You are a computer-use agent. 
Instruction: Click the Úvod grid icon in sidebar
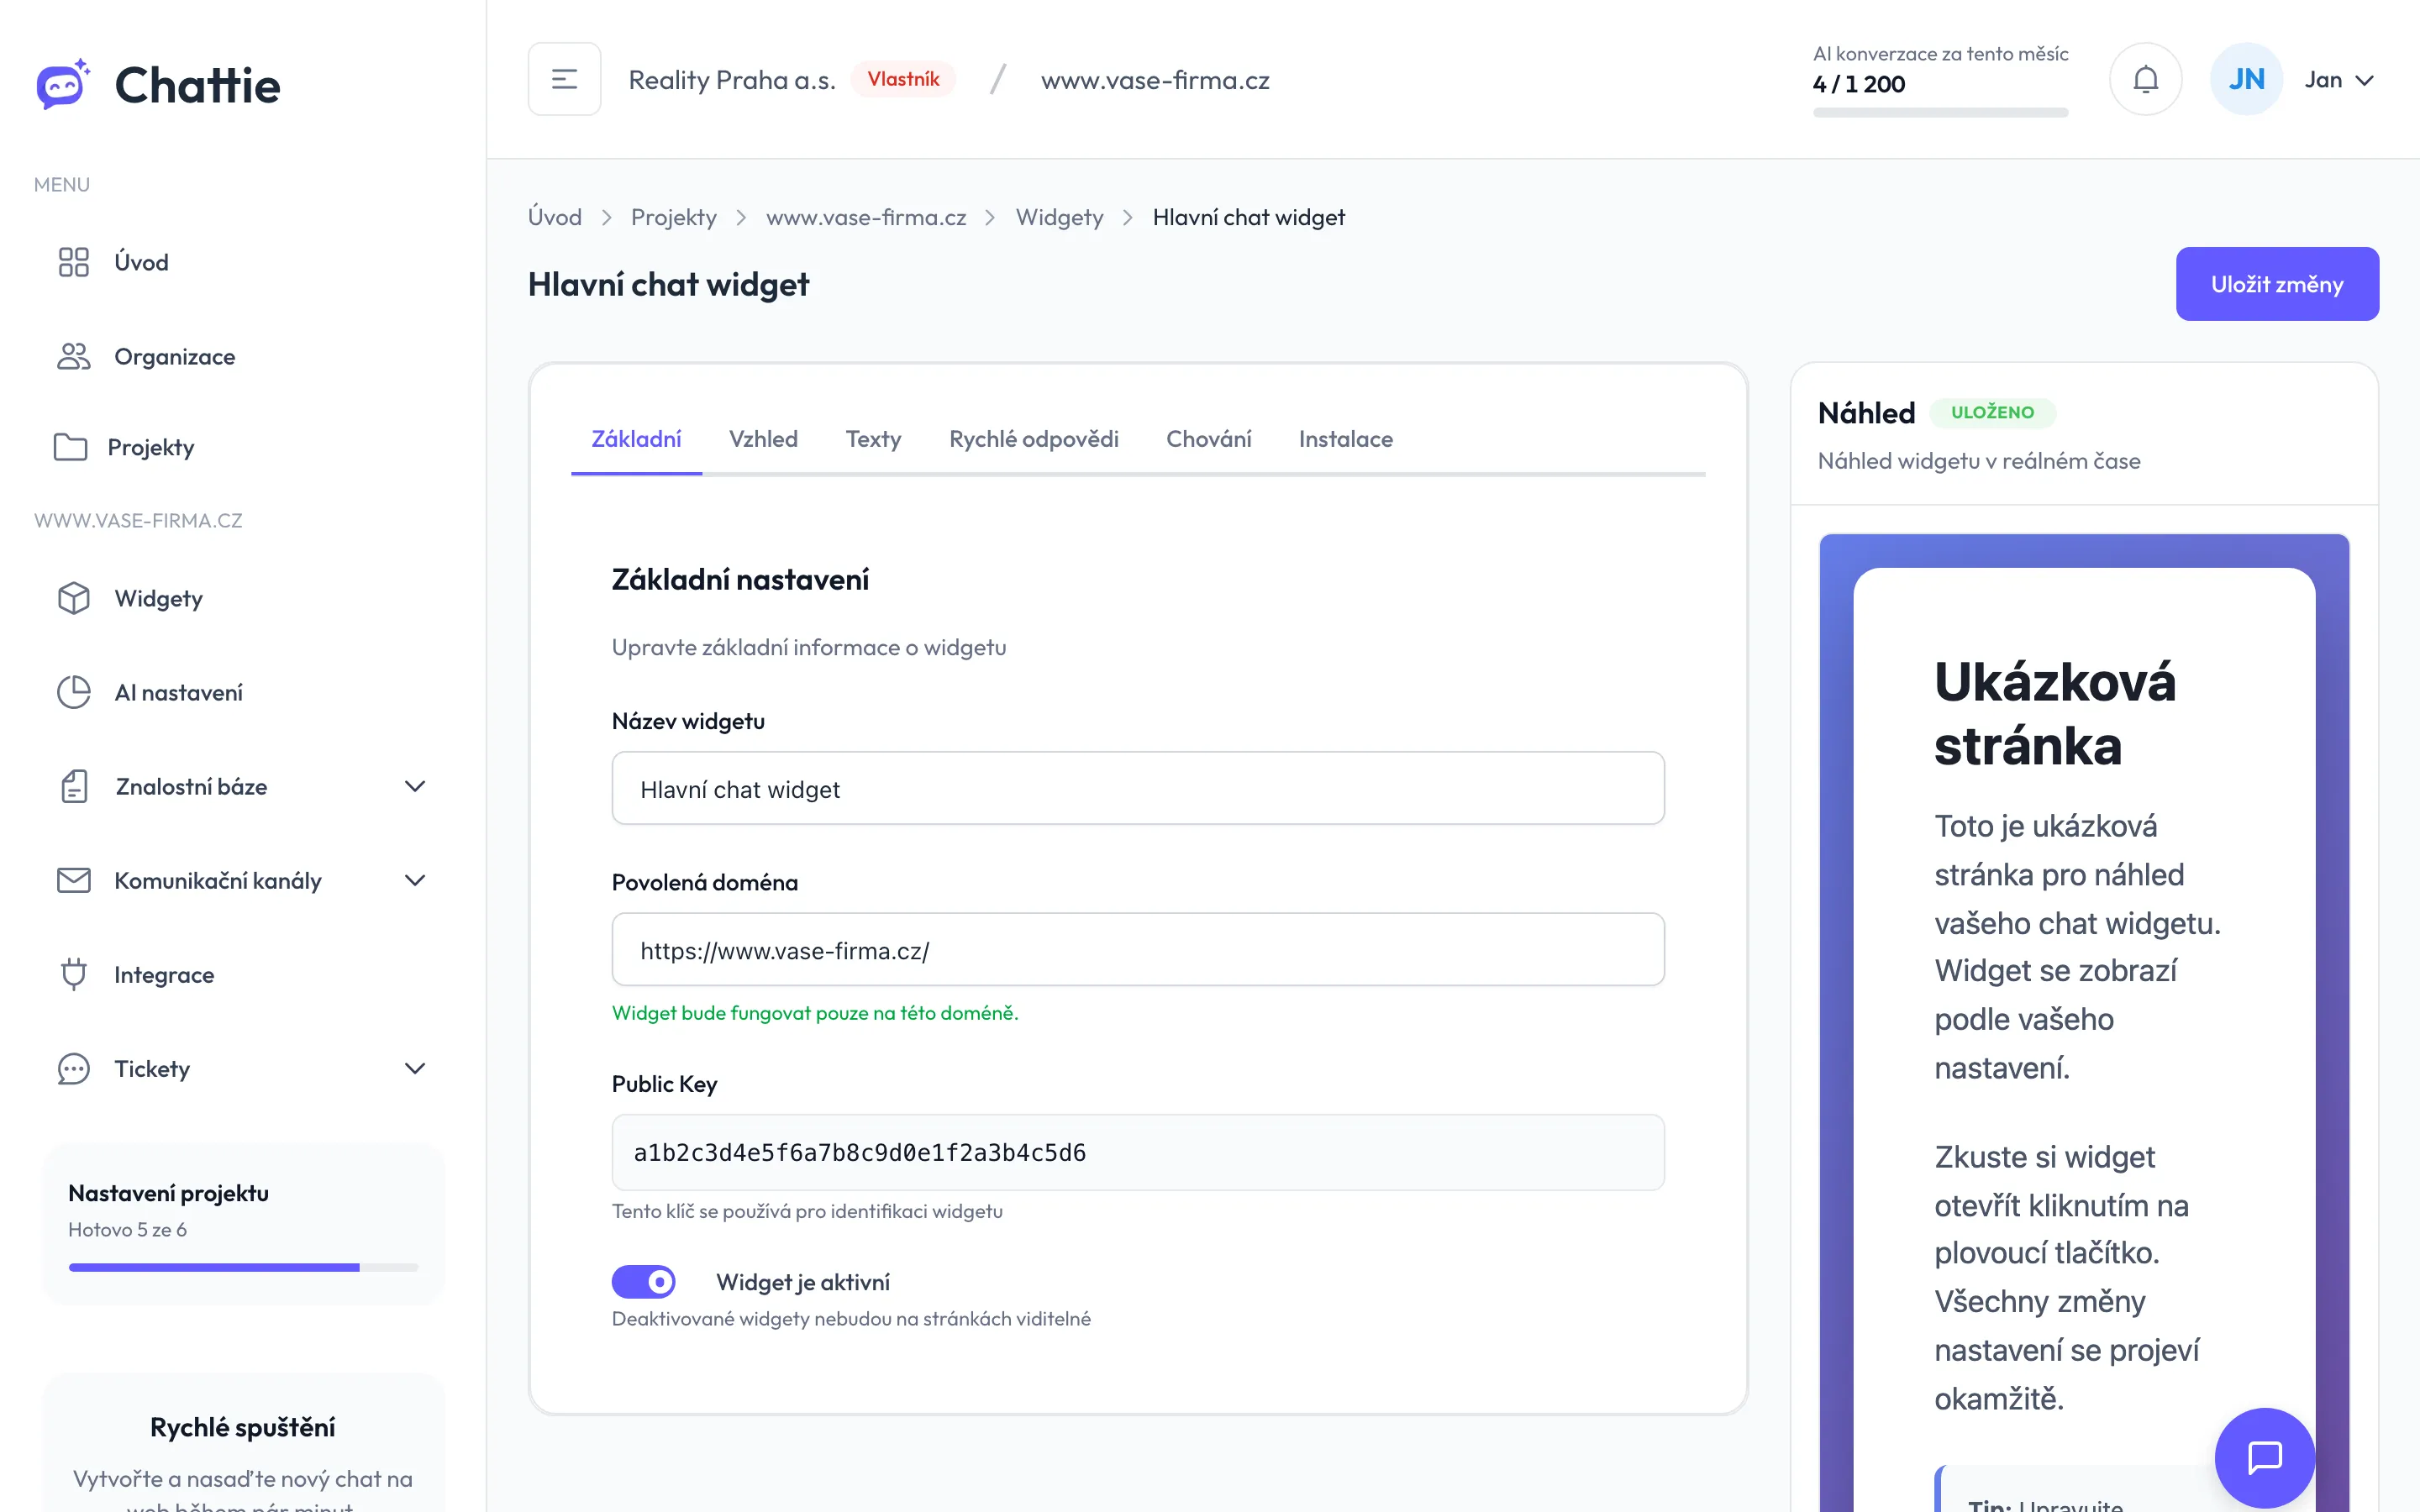73,262
